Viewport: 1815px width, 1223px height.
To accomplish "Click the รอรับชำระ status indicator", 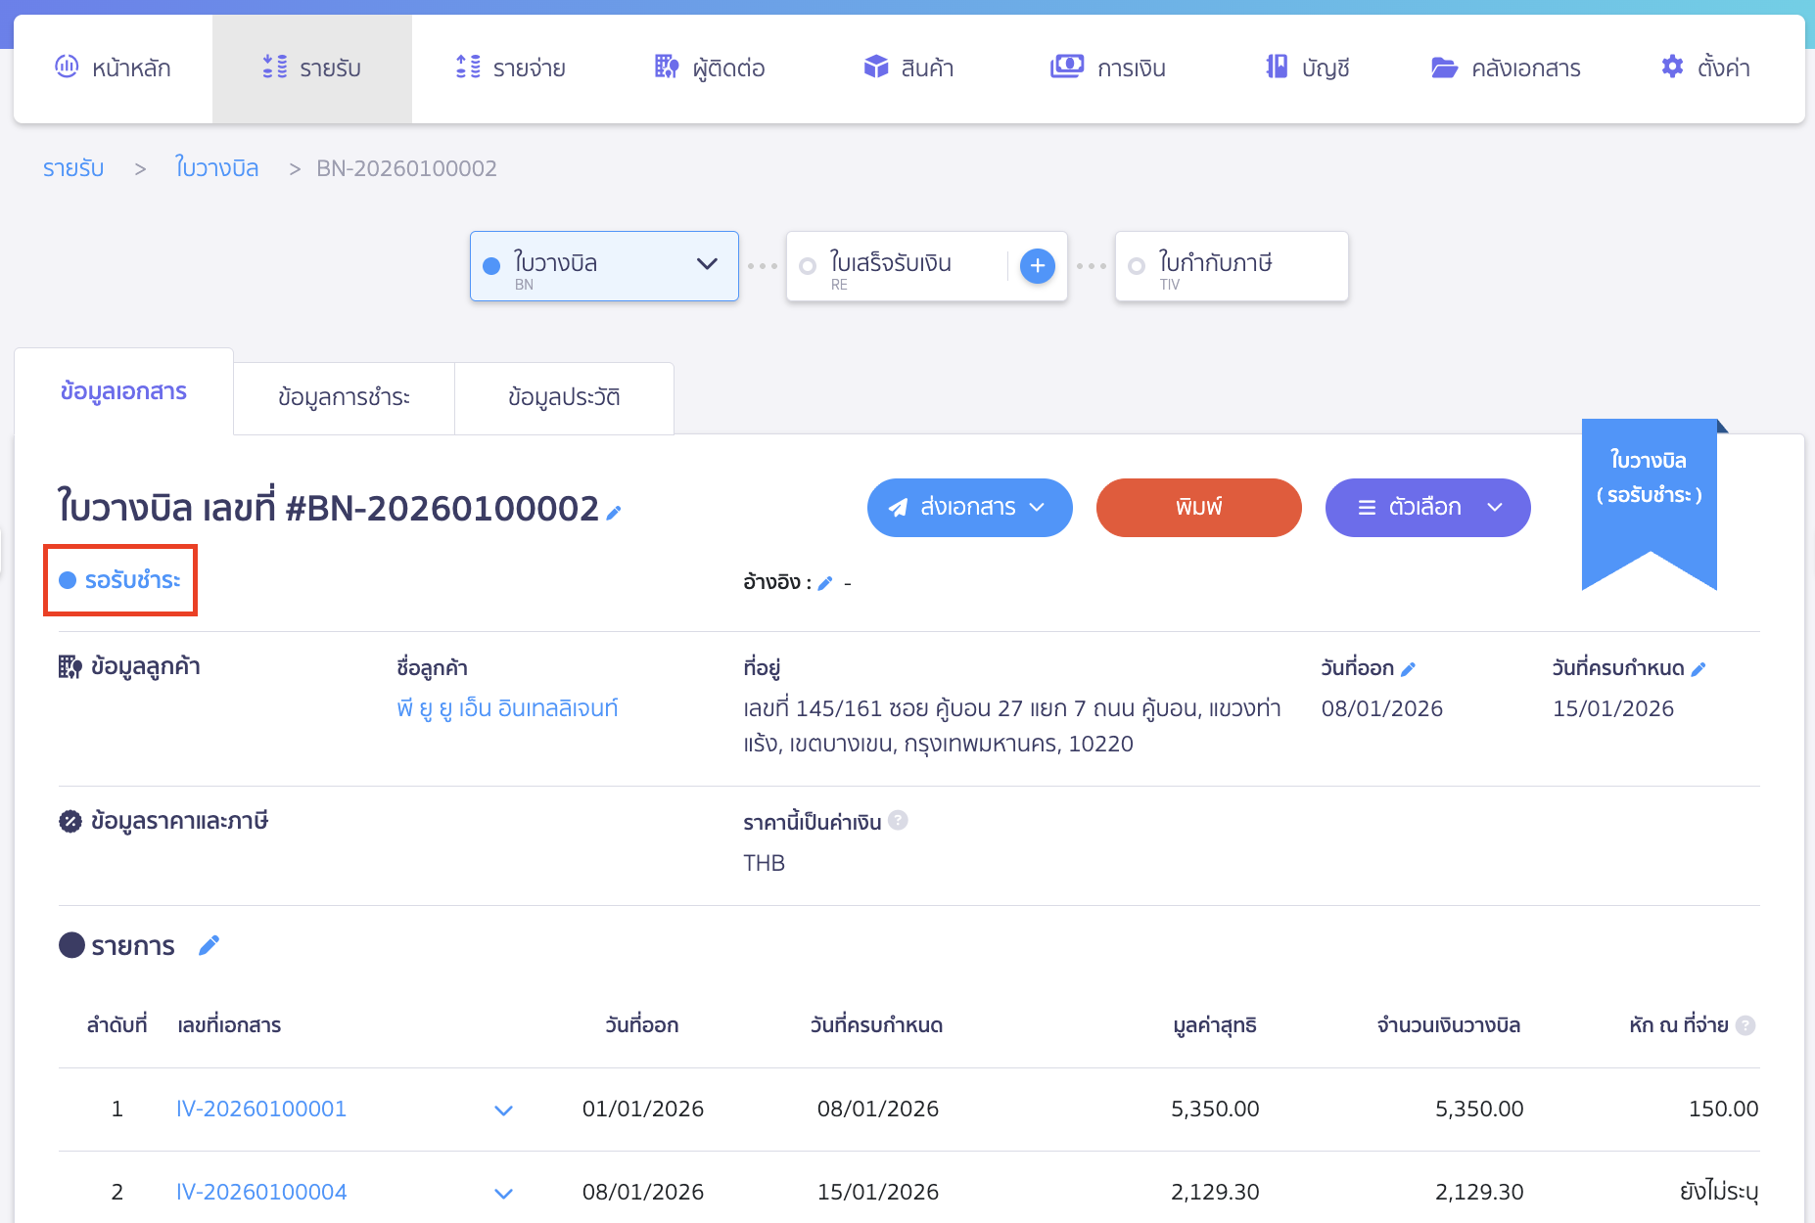I will click(x=119, y=579).
